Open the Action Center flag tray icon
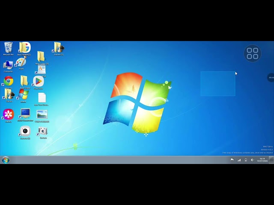The height and width of the screenshot is (205, 274). 232,160
